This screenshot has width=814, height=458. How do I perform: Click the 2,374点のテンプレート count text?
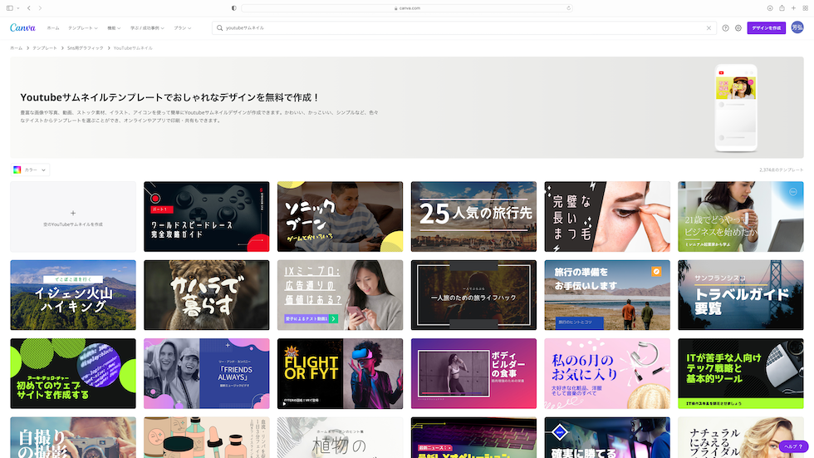(x=781, y=170)
